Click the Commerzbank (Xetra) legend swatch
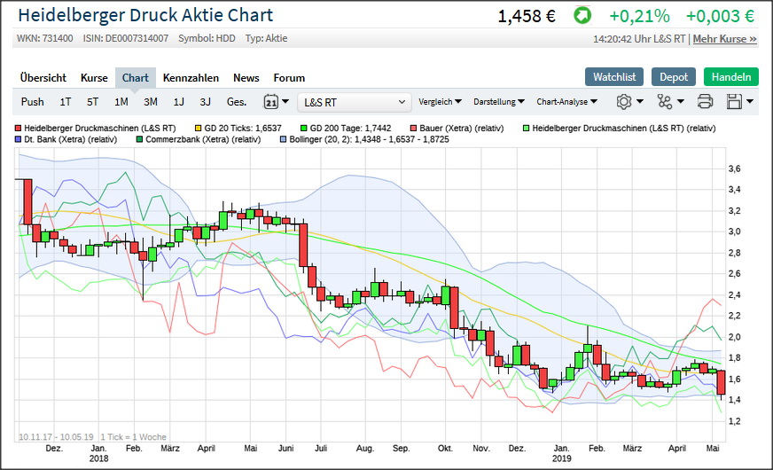Viewport: 773px width, 470px height. tap(139, 139)
